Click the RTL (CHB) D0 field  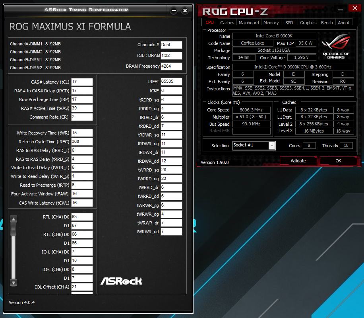pos(82,234)
